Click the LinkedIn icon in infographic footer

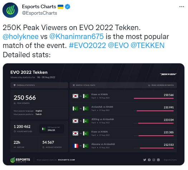[x=158, y=160]
